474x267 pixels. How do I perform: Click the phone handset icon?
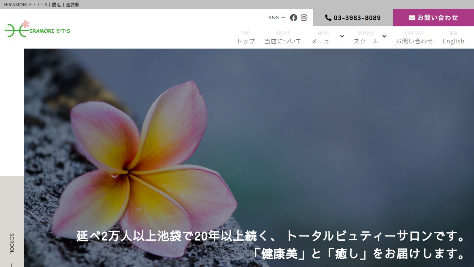click(328, 17)
